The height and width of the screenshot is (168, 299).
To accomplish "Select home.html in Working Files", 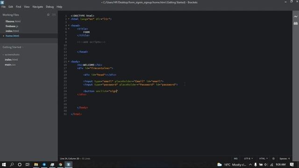I will pyautogui.click(x=13, y=36).
